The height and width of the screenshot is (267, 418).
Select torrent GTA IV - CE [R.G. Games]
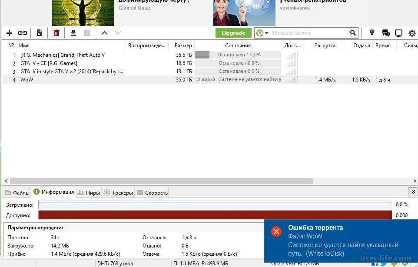49,63
